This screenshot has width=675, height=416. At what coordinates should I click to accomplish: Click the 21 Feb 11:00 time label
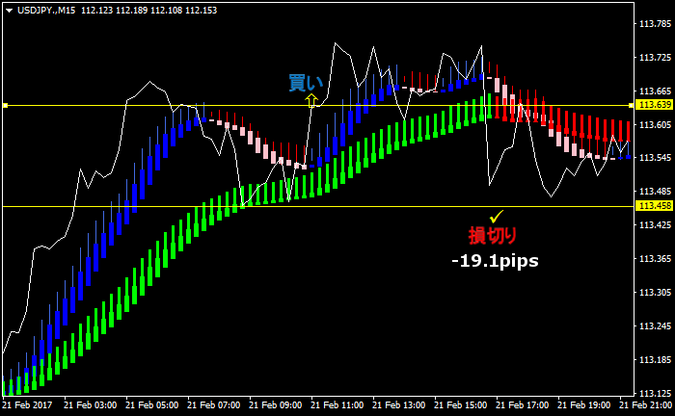coord(337,405)
